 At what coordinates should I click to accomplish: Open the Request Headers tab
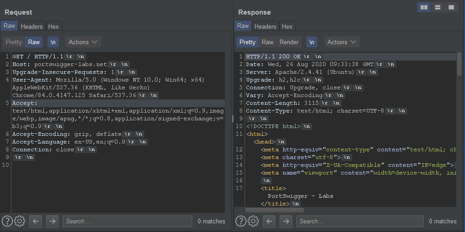(x=32, y=26)
